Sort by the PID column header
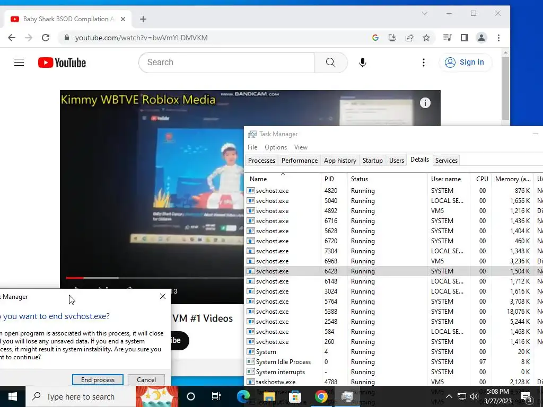Screen dimensions: 543x407 click(334, 179)
